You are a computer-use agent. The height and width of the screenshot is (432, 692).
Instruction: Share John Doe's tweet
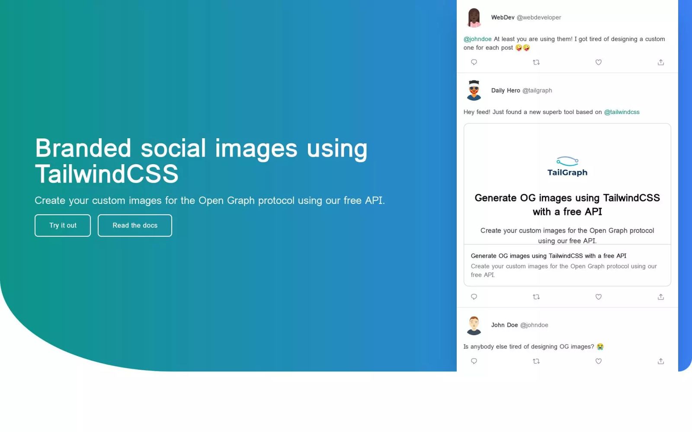(x=661, y=361)
